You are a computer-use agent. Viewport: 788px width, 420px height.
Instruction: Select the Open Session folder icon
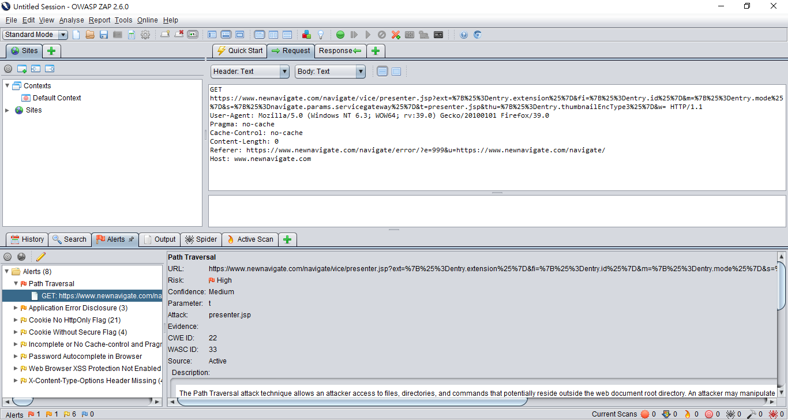tap(89, 35)
